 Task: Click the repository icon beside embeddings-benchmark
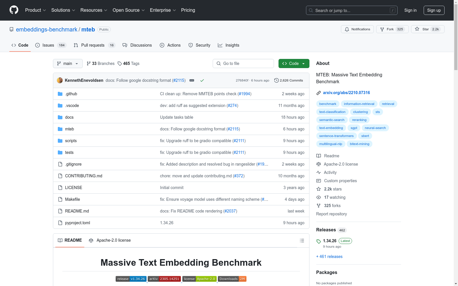click(x=11, y=29)
